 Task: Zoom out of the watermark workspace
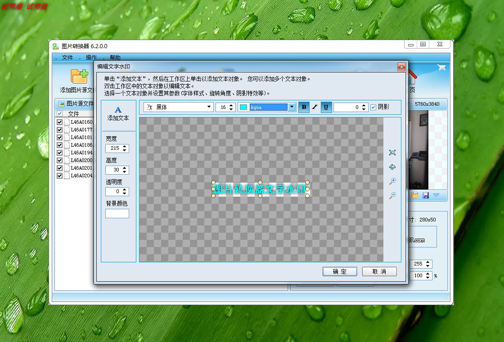[392, 195]
